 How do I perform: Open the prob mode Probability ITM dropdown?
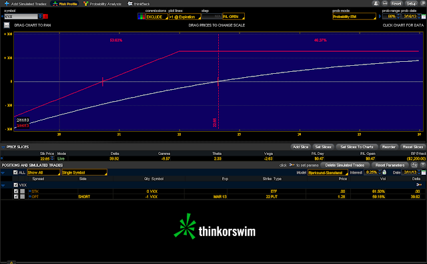pos(354,17)
